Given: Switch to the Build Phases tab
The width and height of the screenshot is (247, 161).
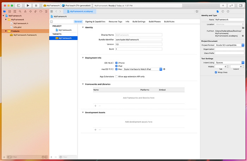Looking at the screenshot, I should coord(155,22).
